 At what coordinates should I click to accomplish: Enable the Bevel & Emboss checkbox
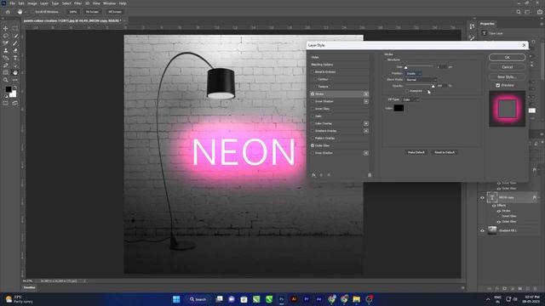pyautogui.click(x=313, y=71)
